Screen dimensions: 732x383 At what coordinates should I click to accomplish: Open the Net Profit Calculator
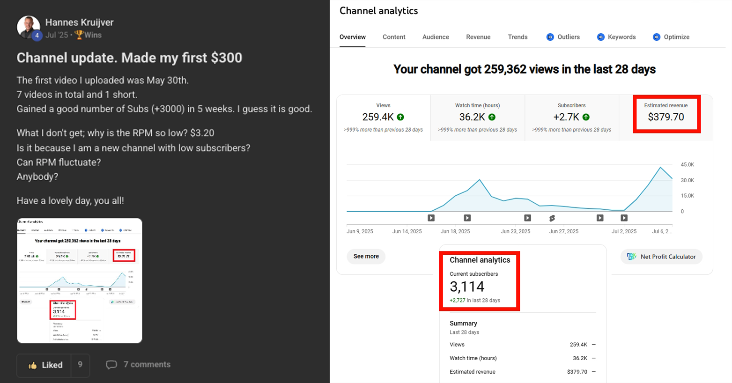(662, 257)
